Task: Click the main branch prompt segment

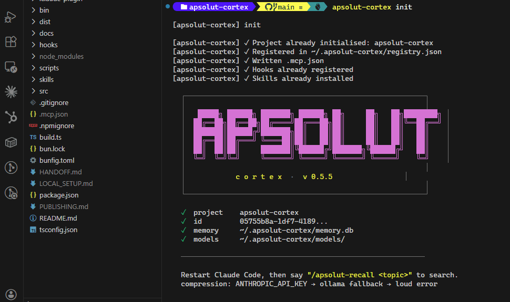Action: click(x=283, y=7)
